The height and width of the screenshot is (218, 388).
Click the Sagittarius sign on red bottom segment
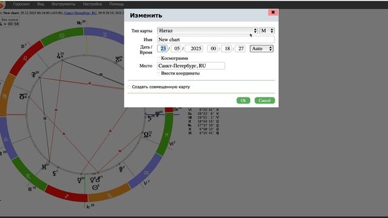pos(67,196)
